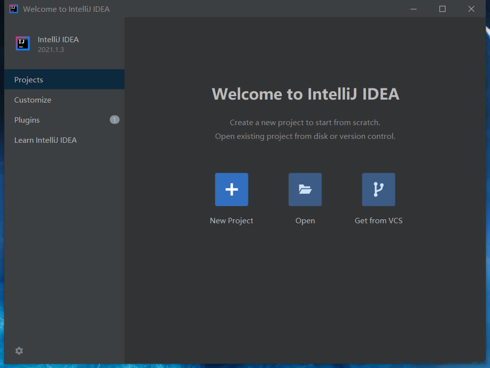Click the New Project plus icon
The image size is (490, 368).
click(x=232, y=189)
